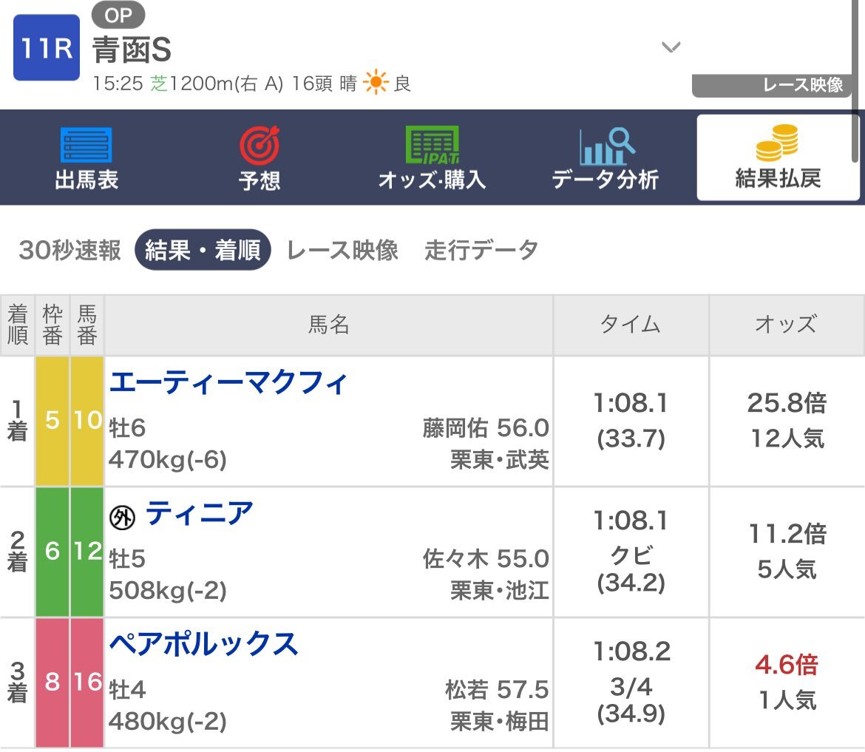
Task: Tap the yellow frame number 5 cell
Action: coord(52,421)
